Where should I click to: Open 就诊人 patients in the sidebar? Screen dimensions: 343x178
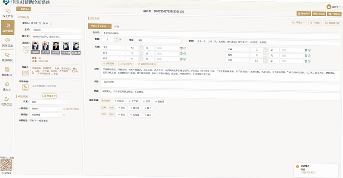point(7,87)
